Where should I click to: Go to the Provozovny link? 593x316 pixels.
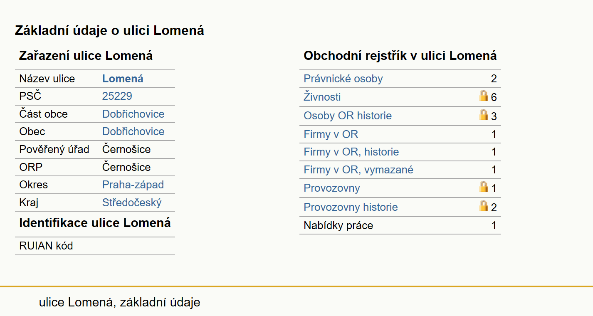click(331, 188)
